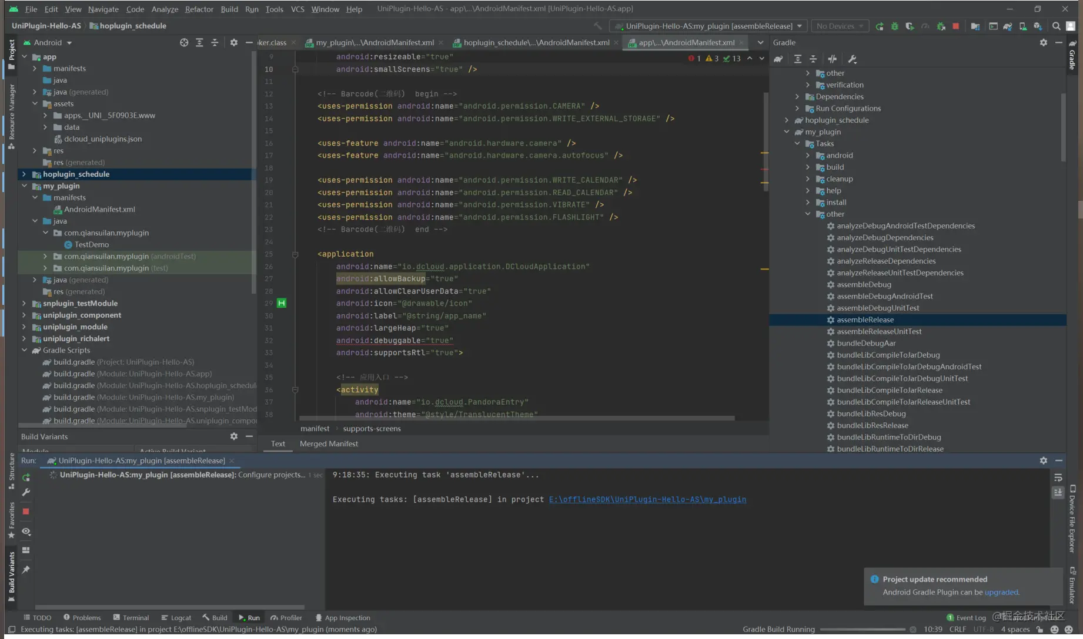Toggle Gradle offline mode
1083x639 pixels.
pos(832,59)
